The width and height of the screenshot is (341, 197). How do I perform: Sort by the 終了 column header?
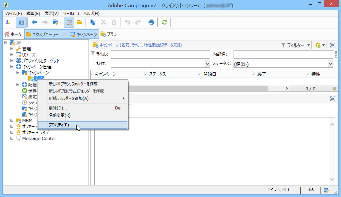tap(280, 74)
